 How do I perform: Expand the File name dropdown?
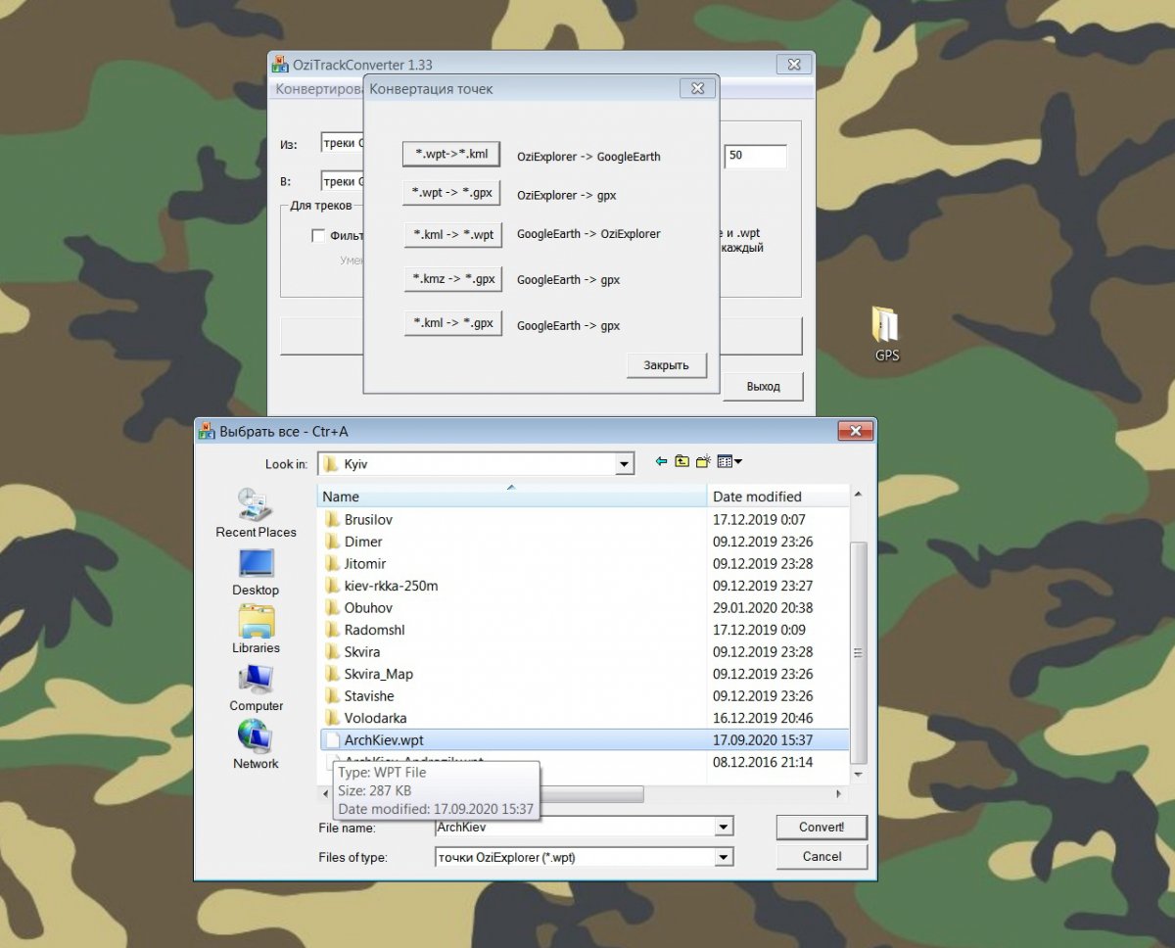click(x=724, y=828)
